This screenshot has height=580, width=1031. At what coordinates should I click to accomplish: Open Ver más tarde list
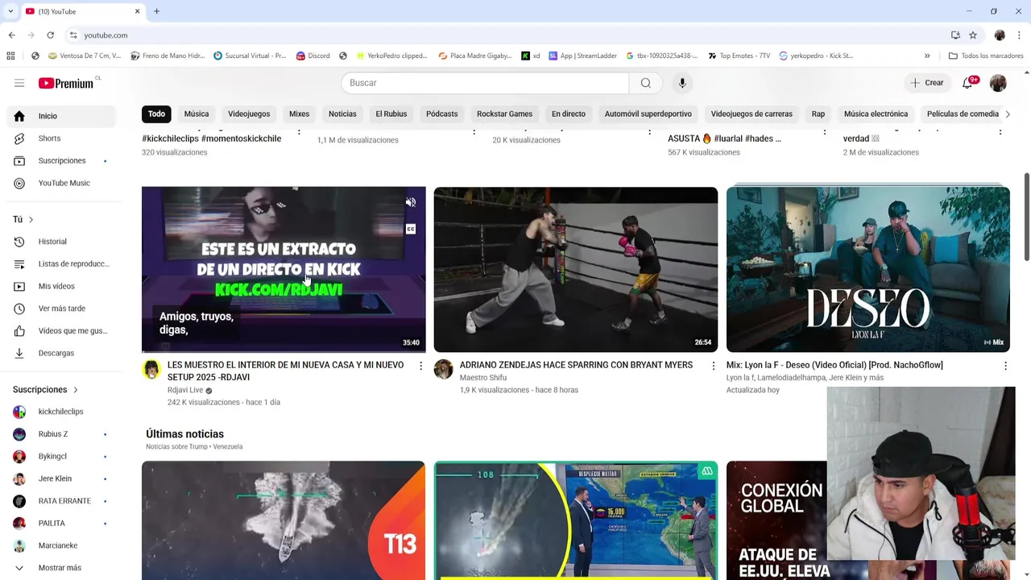(x=61, y=309)
